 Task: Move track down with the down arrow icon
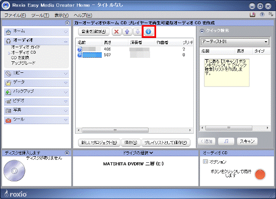click(x=137, y=32)
